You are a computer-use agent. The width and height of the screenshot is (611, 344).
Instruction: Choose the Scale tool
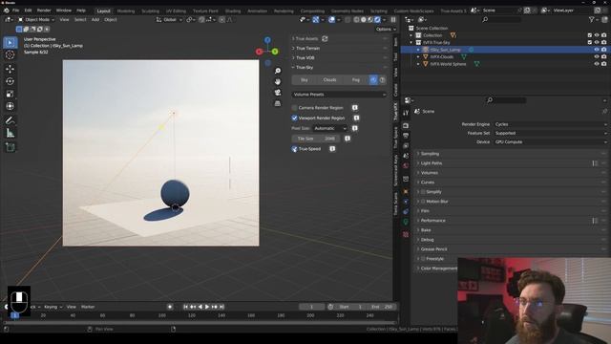[11, 94]
